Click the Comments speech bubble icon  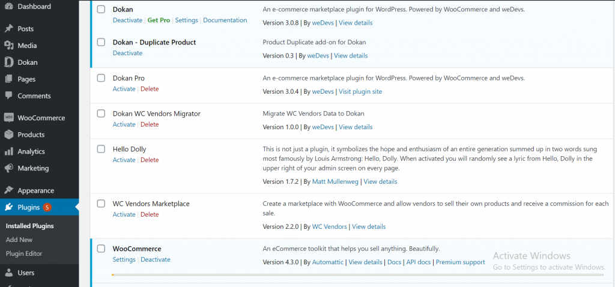[8, 95]
